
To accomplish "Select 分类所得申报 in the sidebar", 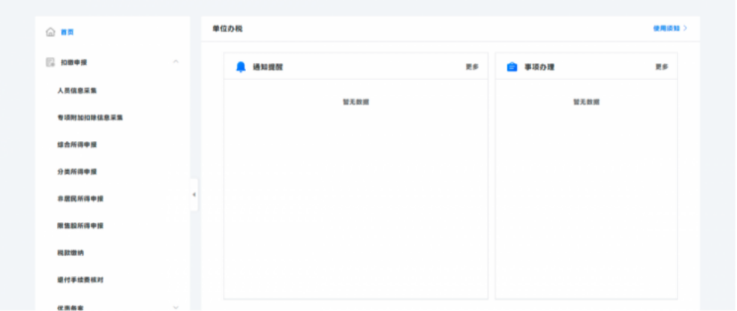I will point(77,172).
